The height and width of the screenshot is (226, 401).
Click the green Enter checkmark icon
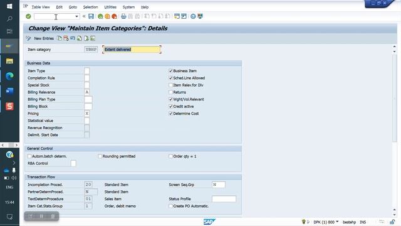point(28,16)
